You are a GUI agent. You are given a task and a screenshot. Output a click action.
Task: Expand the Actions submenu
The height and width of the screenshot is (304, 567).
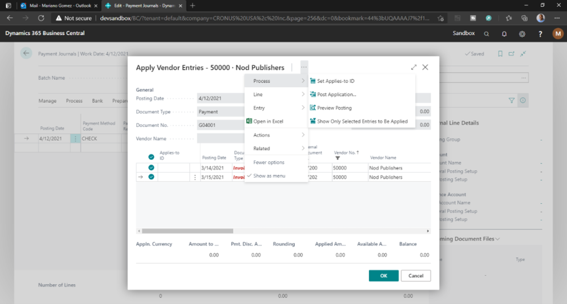coord(276,135)
